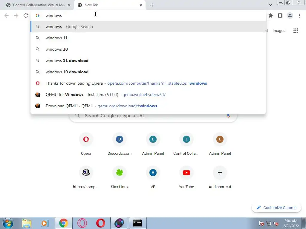
Task: Open the https://comp... shortcut tile
Action: click(86, 177)
